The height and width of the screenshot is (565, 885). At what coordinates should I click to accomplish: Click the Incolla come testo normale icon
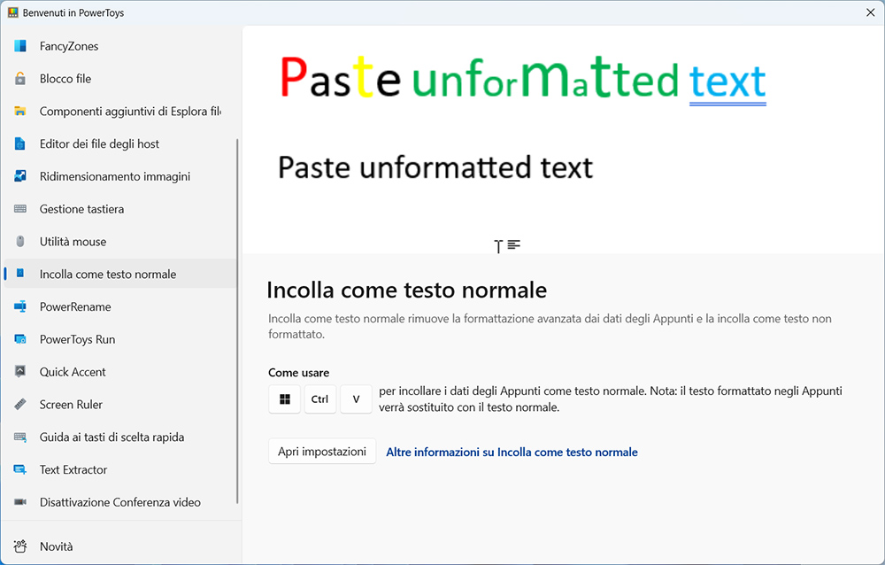(x=20, y=274)
